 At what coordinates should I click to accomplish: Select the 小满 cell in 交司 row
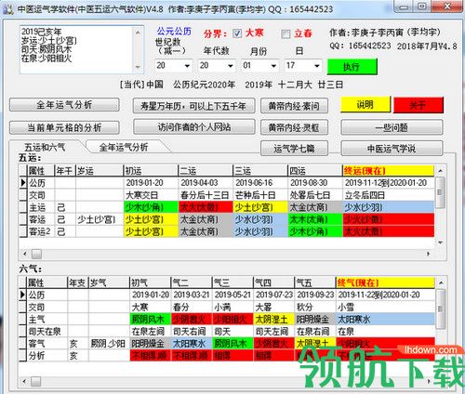click(232, 307)
